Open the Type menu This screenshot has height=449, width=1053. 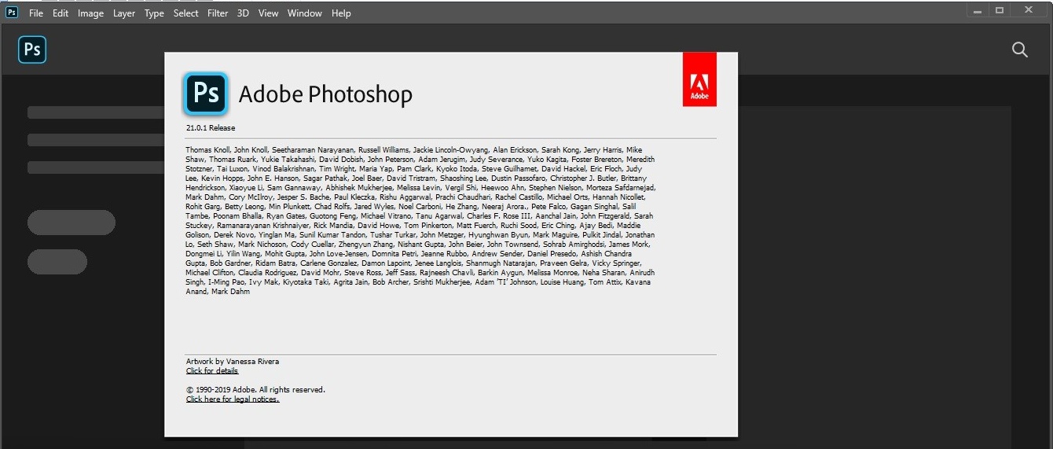click(154, 13)
